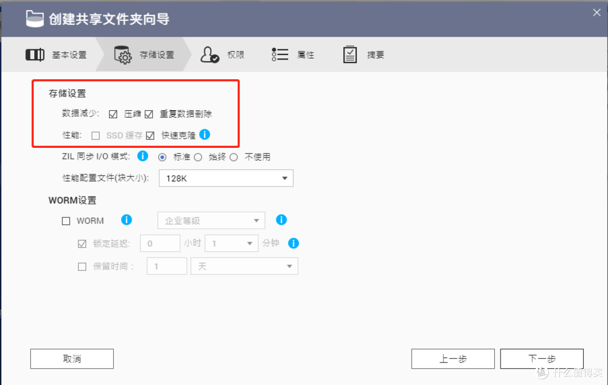
Task: Click the 存储设置 gear disk icon
Action: (x=123, y=55)
